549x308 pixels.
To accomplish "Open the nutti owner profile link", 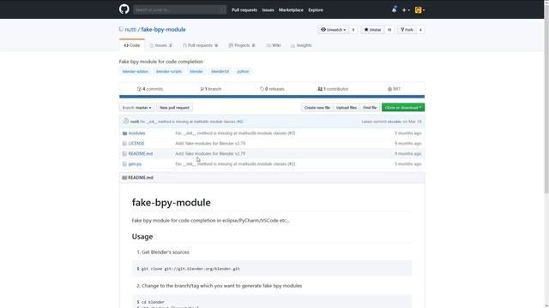I will pyautogui.click(x=130, y=30).
